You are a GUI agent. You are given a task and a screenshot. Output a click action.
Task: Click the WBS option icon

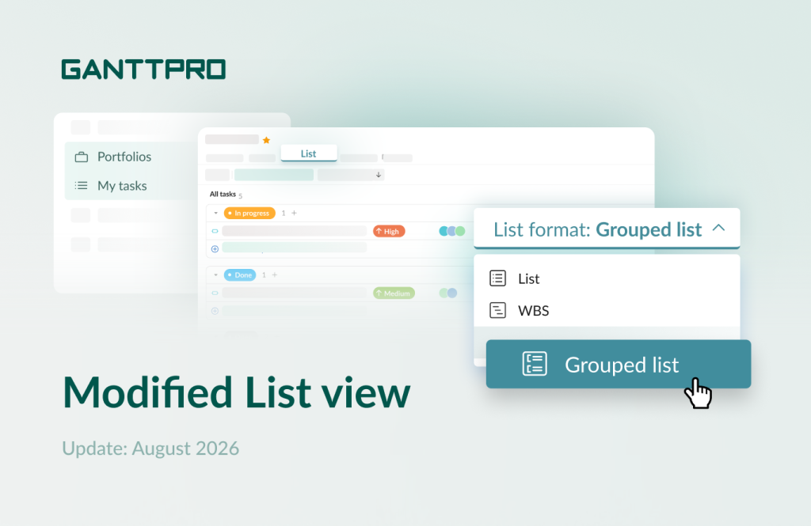(x=497, y=311)
